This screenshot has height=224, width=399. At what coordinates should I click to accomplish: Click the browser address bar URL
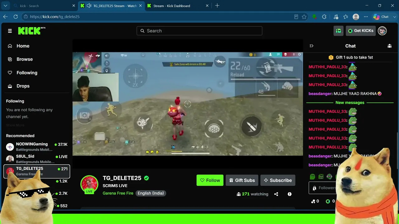click(x=55, y=17)
